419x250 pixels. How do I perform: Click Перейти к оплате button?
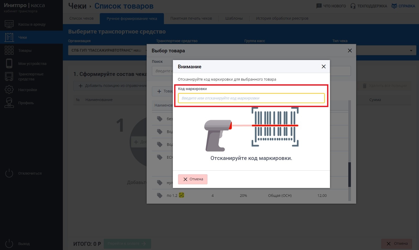[127, 244]
